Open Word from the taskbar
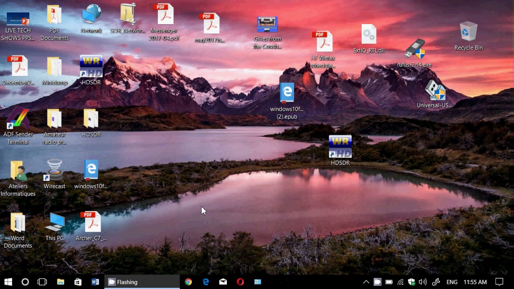This screenshot has height=289, width=514. point(95,282)
